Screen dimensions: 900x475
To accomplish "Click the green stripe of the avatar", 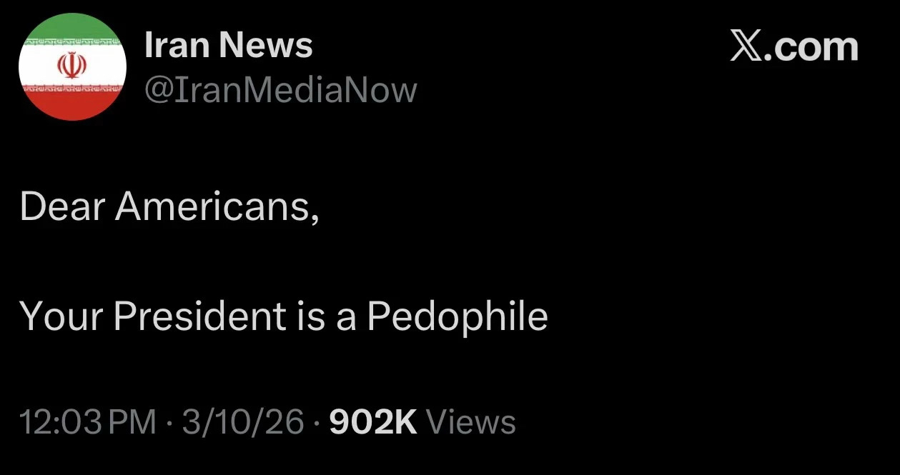I will pyautogui.click(x=72, y=30).
